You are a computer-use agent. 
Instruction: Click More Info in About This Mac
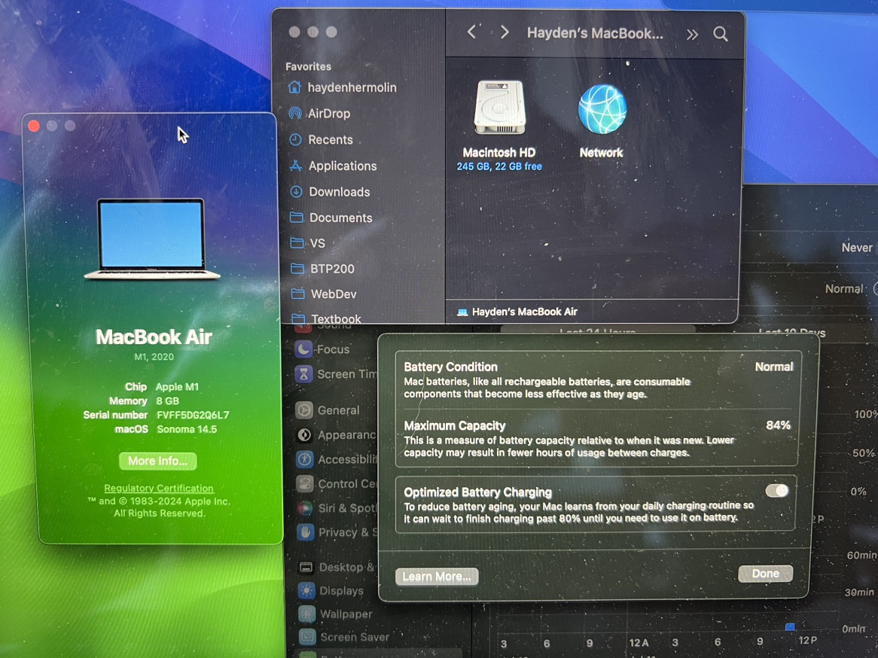[x=158, y=461]
